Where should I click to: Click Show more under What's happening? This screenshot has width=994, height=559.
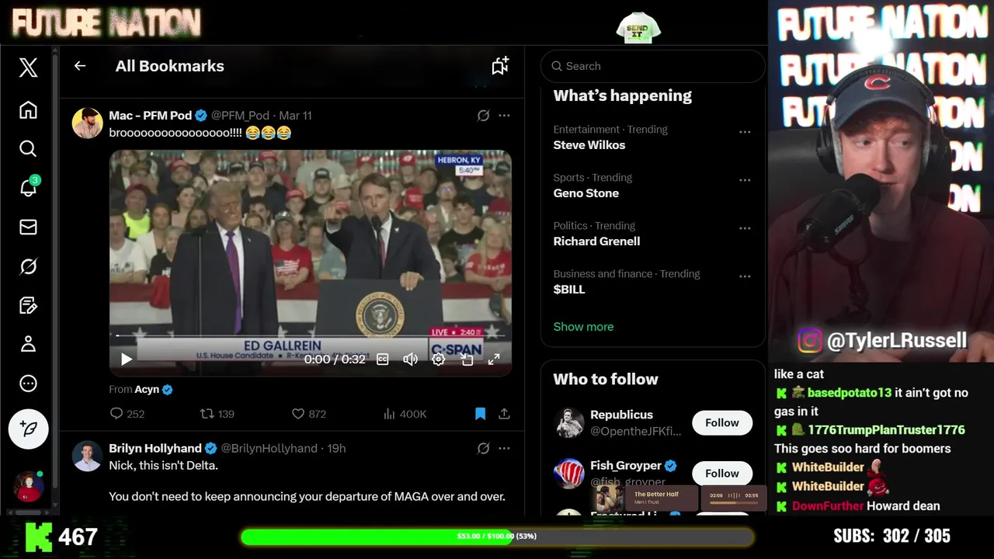click(583, 327)
